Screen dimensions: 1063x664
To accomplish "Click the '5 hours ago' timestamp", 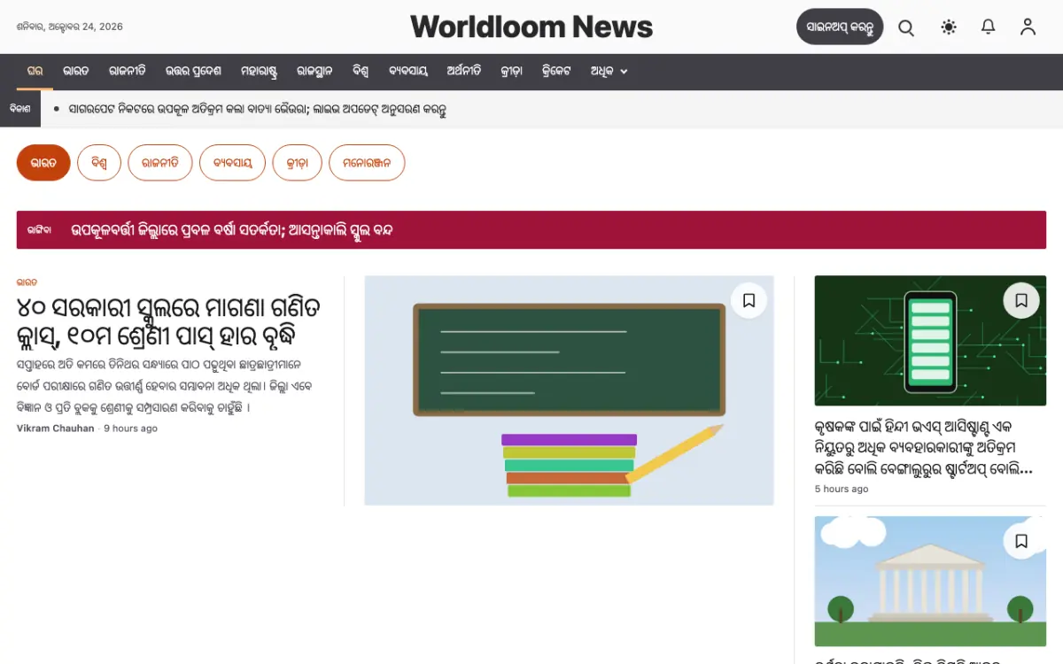I will pyautogui.click(x=842, y=489).
